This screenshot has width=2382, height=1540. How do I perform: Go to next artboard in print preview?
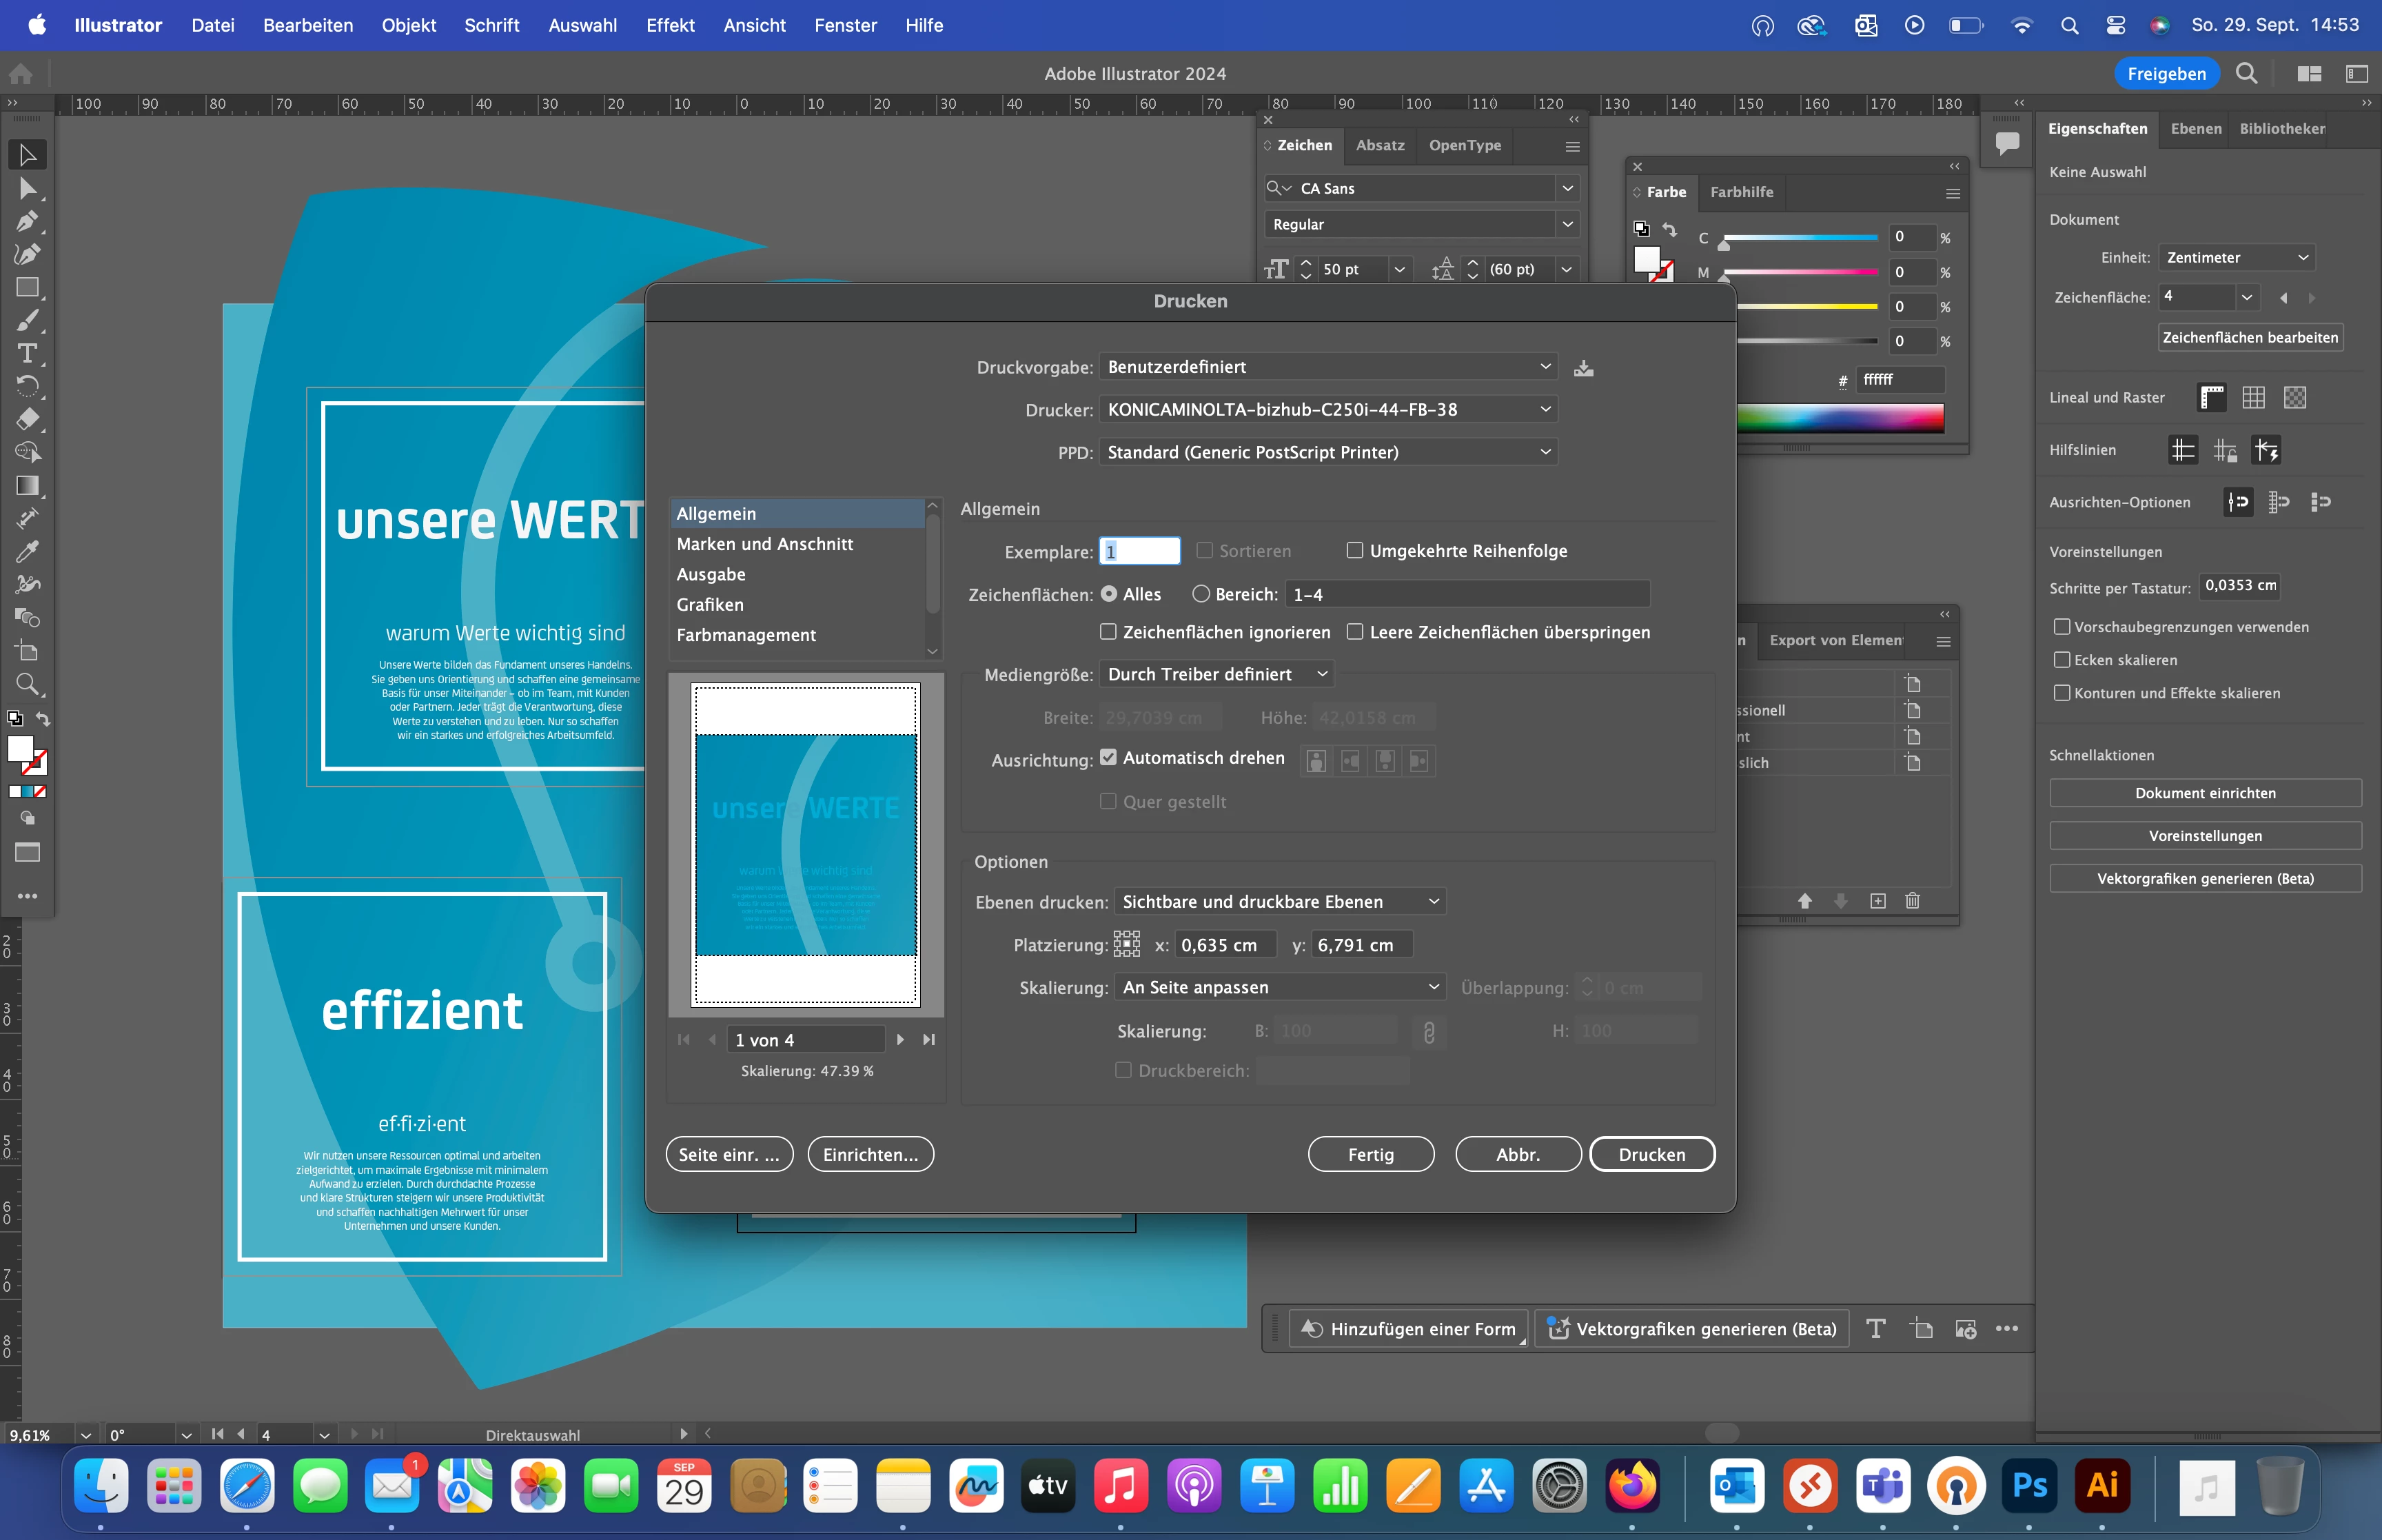[899, 1040]
